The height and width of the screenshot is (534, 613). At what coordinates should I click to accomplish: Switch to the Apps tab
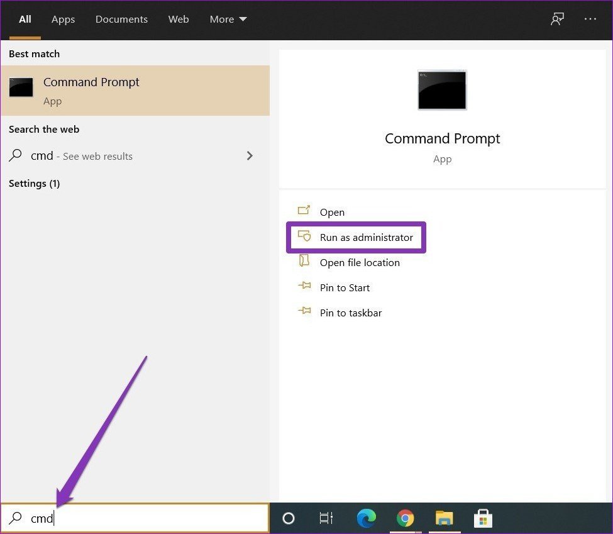[63, 19]
